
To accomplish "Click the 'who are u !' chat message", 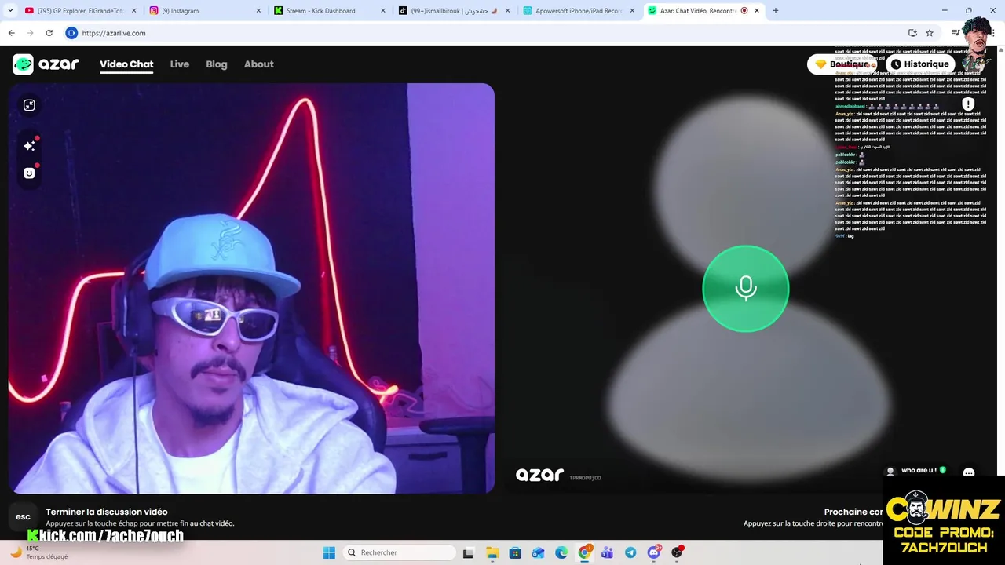I will coord(919,471).
